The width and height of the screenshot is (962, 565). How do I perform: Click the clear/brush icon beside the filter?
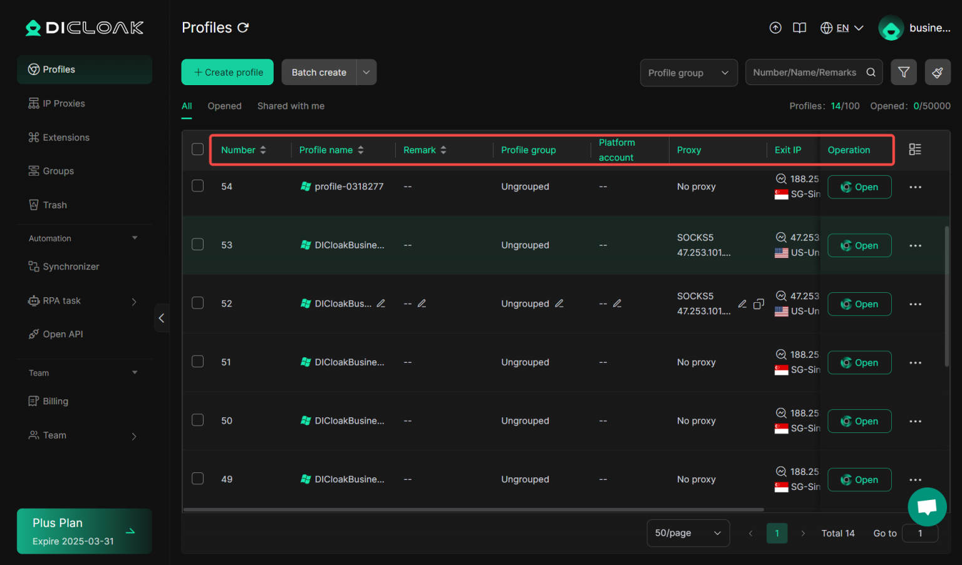[x=938, y=72]
